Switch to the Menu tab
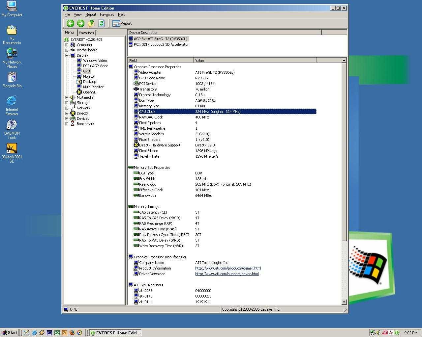 click(x=70, y=32)
